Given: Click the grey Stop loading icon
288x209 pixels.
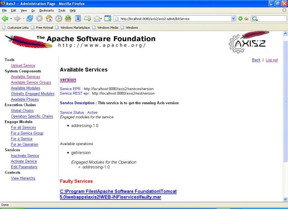Looking at the screenshot, I should [x=39, y=18].
